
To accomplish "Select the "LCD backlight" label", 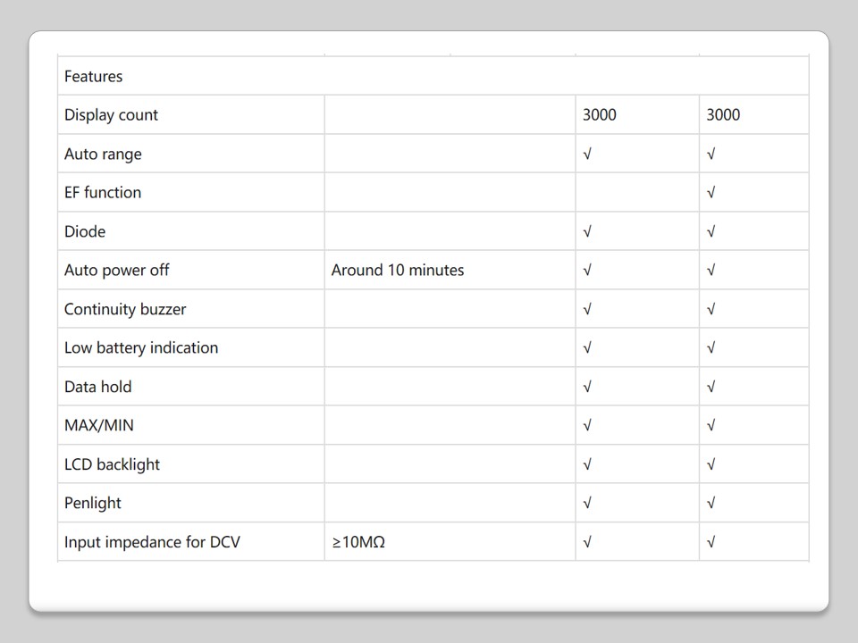I will pos(112,465).
